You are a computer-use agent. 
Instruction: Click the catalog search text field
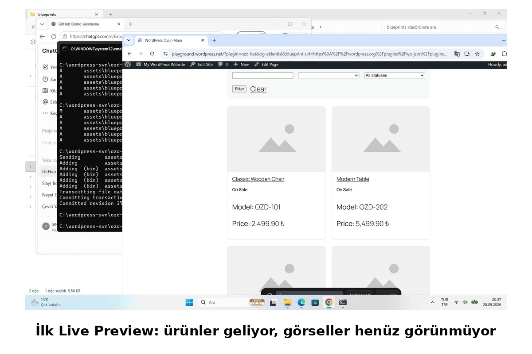pyautogui.click(x=262, y=76)
